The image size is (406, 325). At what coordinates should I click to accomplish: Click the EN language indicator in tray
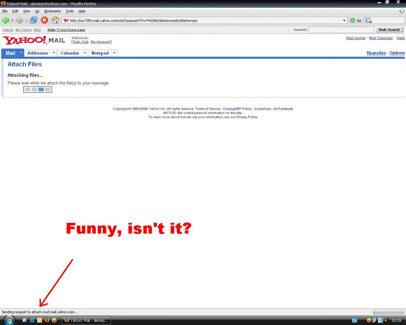pos(354,321)
